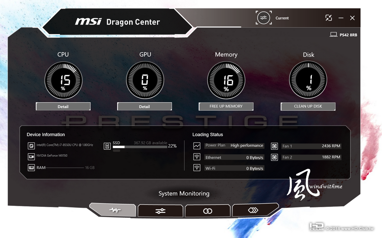Screen dimensions: 382x238
Task: Open the tuner sliders tab at bottom
Action: (x=160, y=211)
